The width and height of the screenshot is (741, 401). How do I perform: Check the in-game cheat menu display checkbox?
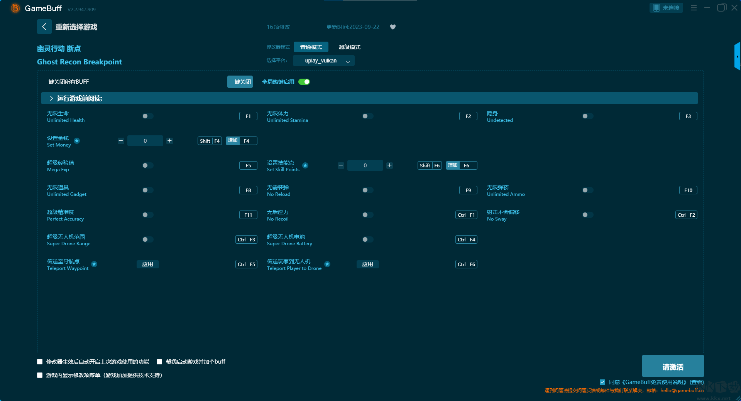[x=40, y=375]
